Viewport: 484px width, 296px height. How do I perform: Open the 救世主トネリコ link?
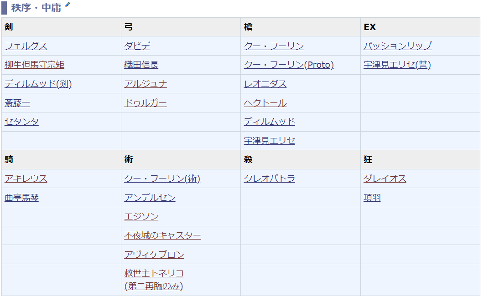click(154, 274)
